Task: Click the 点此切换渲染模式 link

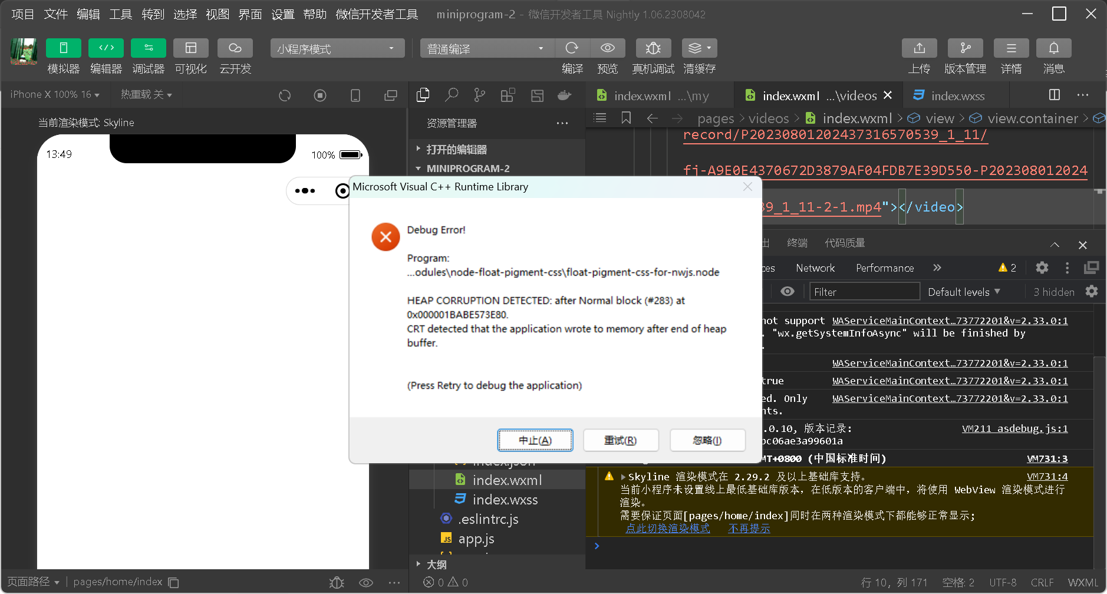Action: pyautogui.click(x=668, y=529)
